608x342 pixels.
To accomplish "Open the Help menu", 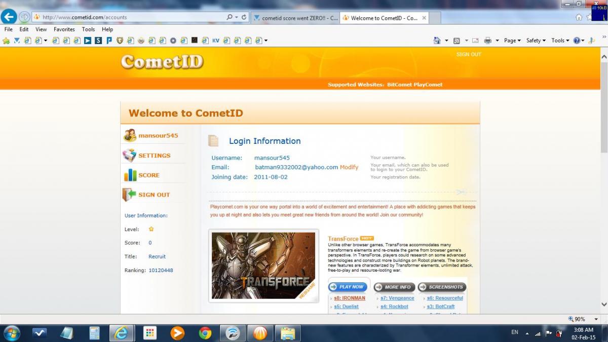I will tap(107, 29).
